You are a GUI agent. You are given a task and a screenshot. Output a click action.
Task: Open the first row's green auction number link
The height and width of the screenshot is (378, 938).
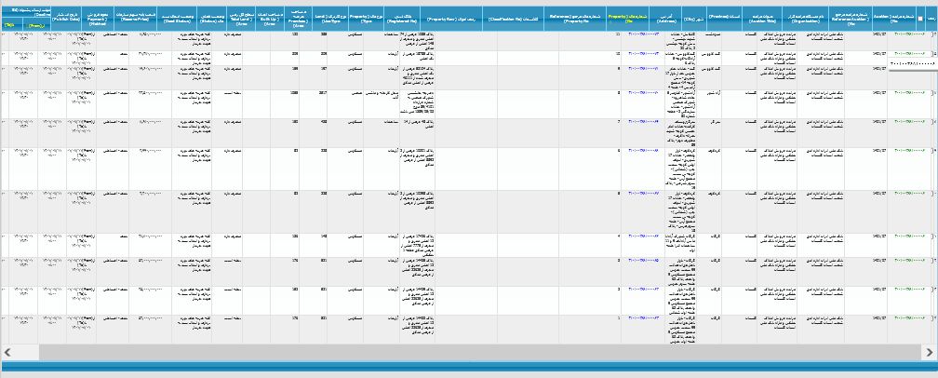[x=907, y=35]
